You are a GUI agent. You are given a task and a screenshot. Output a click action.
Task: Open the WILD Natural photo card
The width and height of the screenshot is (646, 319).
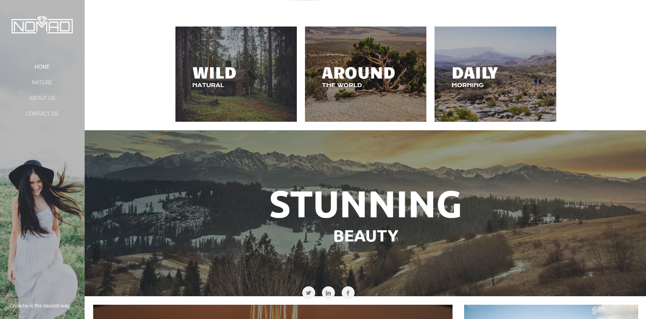[236, 74]
